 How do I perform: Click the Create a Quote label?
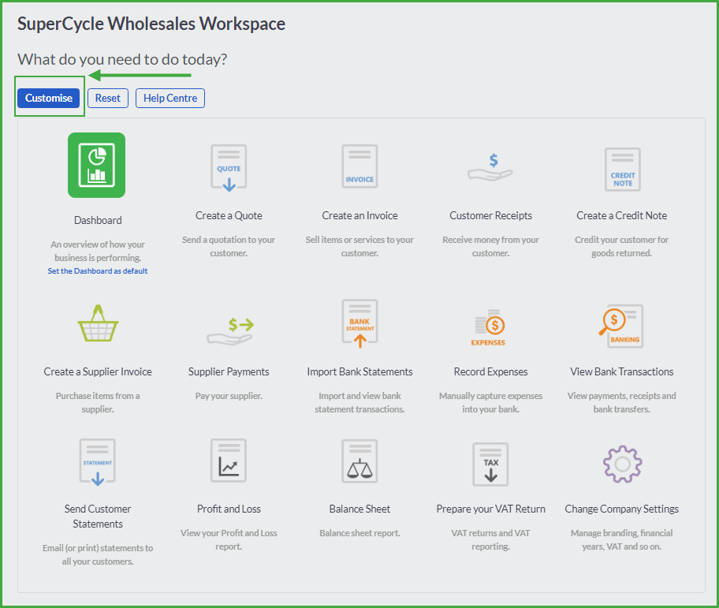229,215
